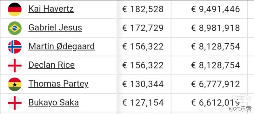This screenshot has width=254, height=114.
Task: Click the Norway flag icon
Action: coord(15,47)
